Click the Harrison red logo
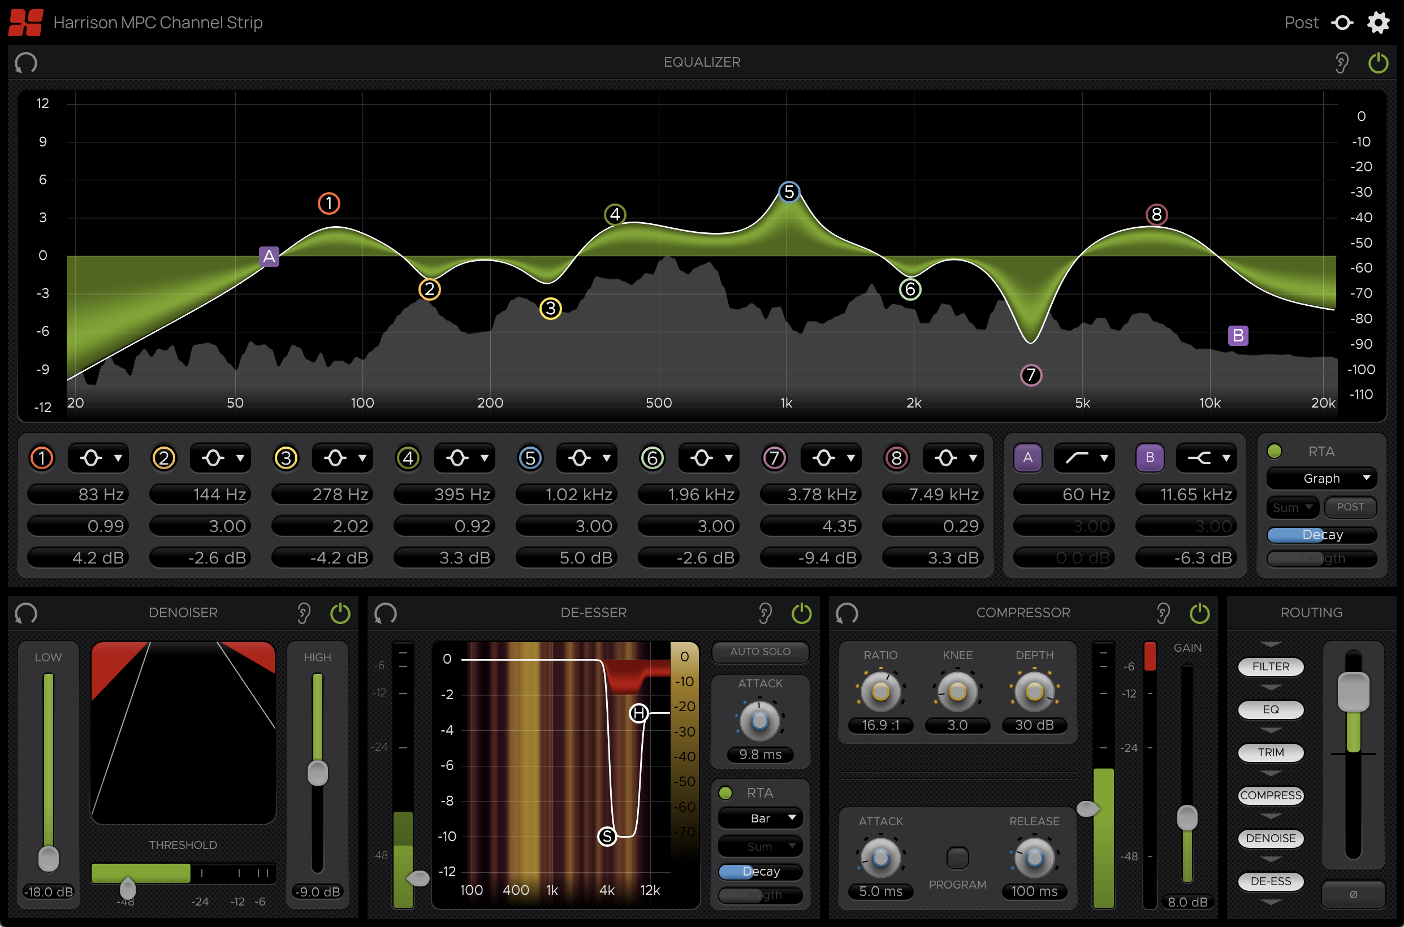This screenshot has height=927, width=1404. tap(25, 23)
